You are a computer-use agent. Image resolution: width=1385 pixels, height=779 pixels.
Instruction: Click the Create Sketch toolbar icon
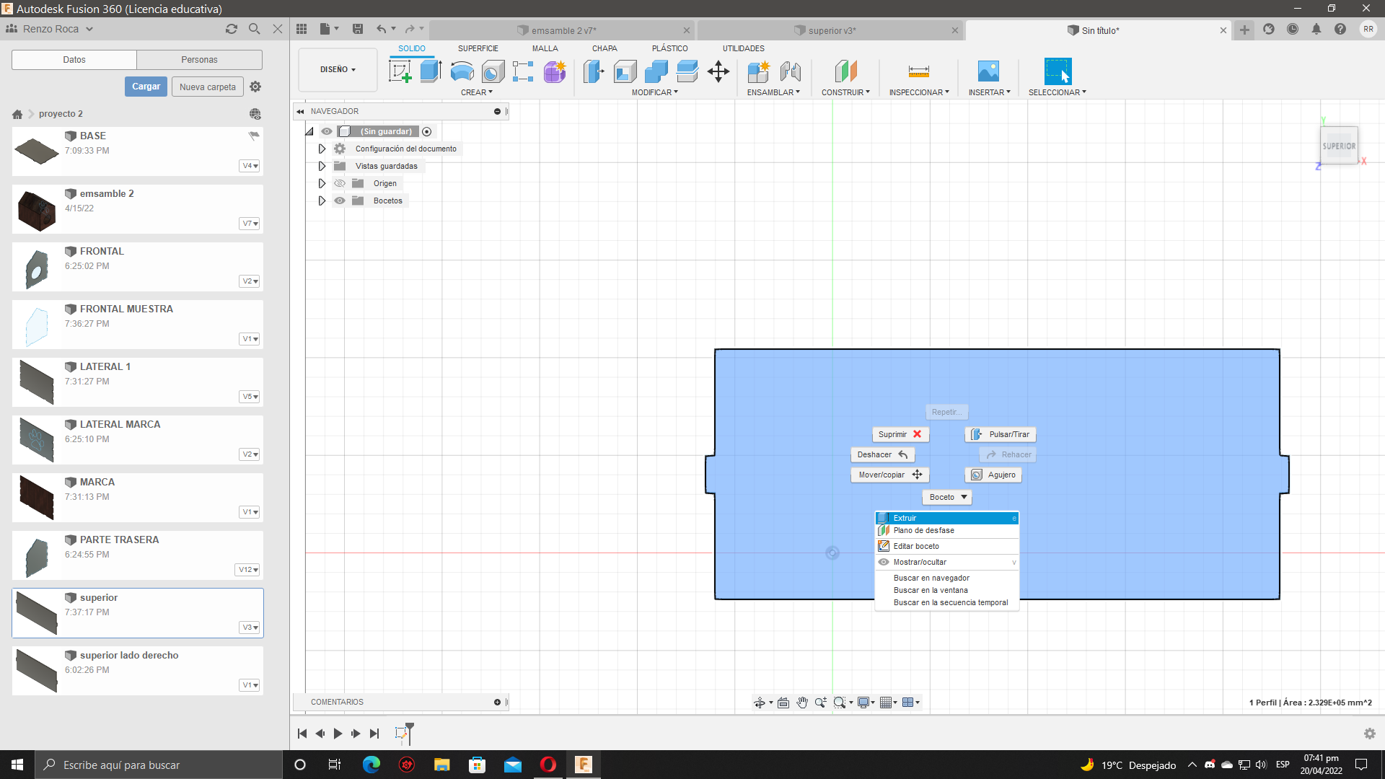400,71
